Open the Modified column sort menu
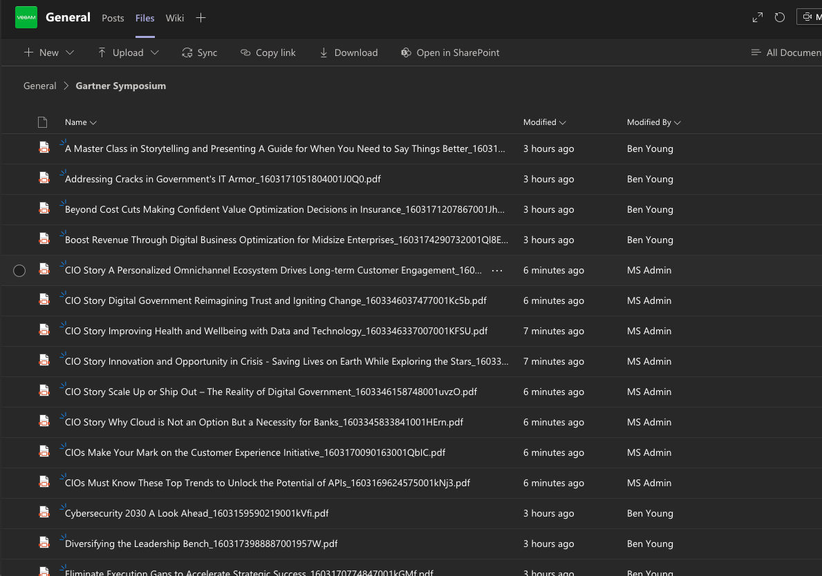 point(545,122)
